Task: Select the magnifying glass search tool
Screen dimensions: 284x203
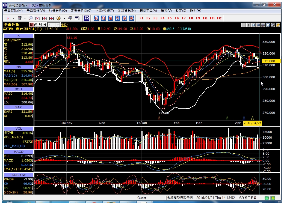Action: pos(31,18)
